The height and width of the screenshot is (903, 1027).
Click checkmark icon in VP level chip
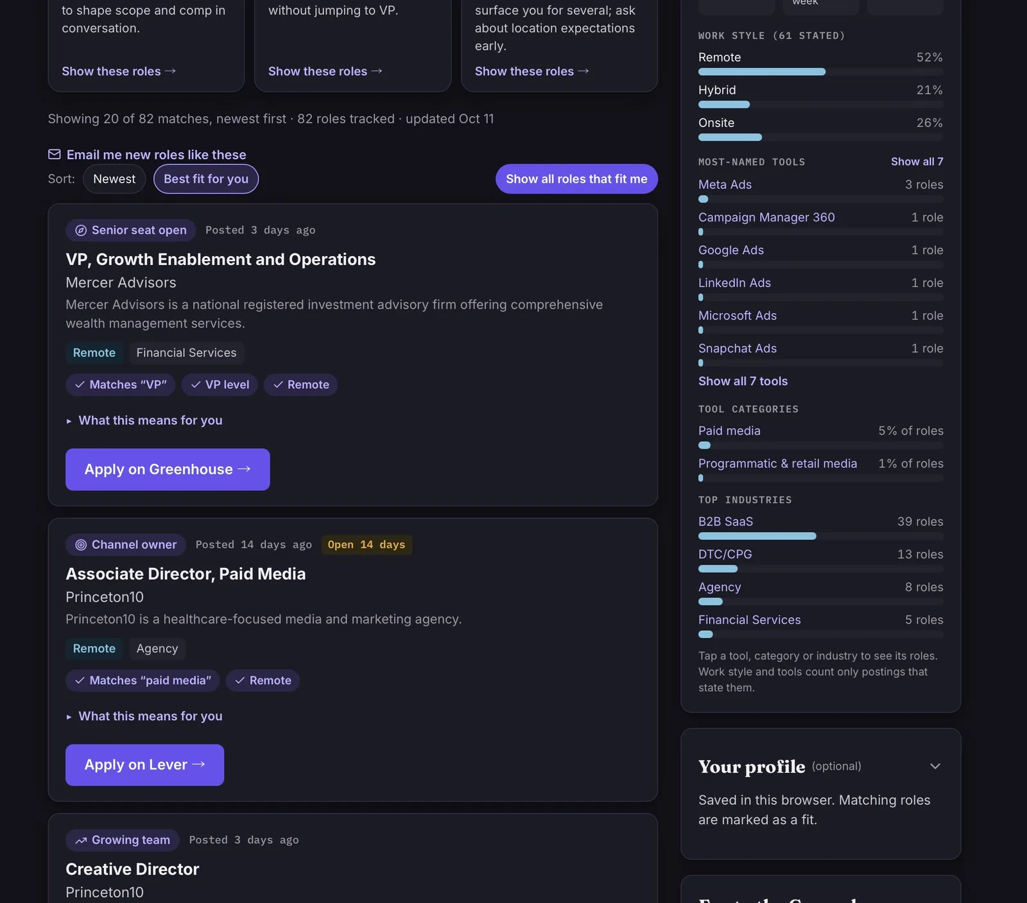point(196,384)
